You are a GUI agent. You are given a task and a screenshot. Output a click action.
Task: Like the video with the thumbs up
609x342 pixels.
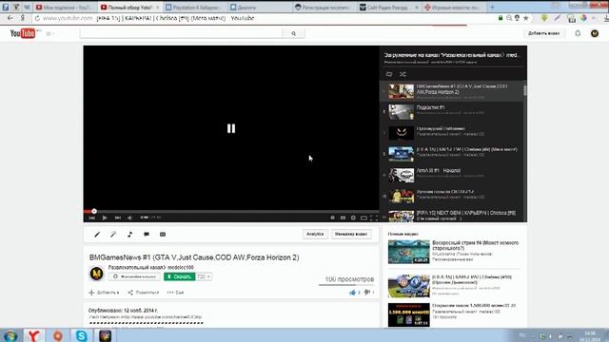(352, 293)
